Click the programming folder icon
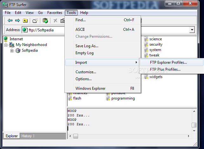This screenshot has height=149, width=204. [x=108, y=98]
